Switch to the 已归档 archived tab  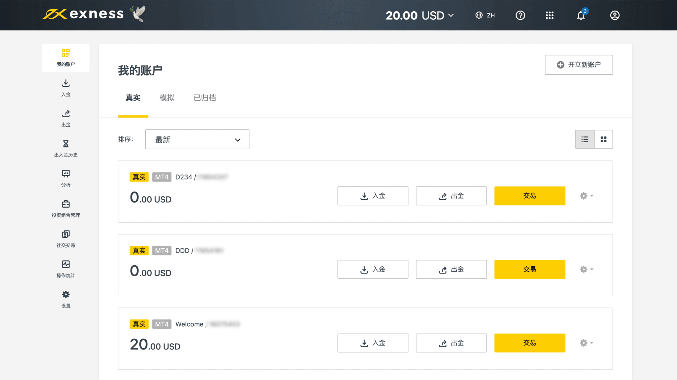(x=205, y=98)
